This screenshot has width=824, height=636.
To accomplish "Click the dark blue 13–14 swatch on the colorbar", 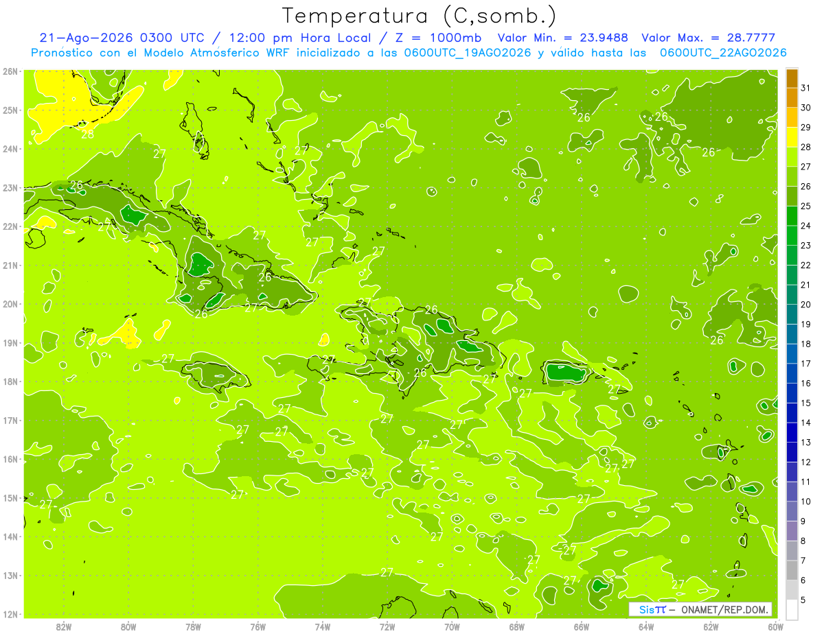I will (792, 433).
